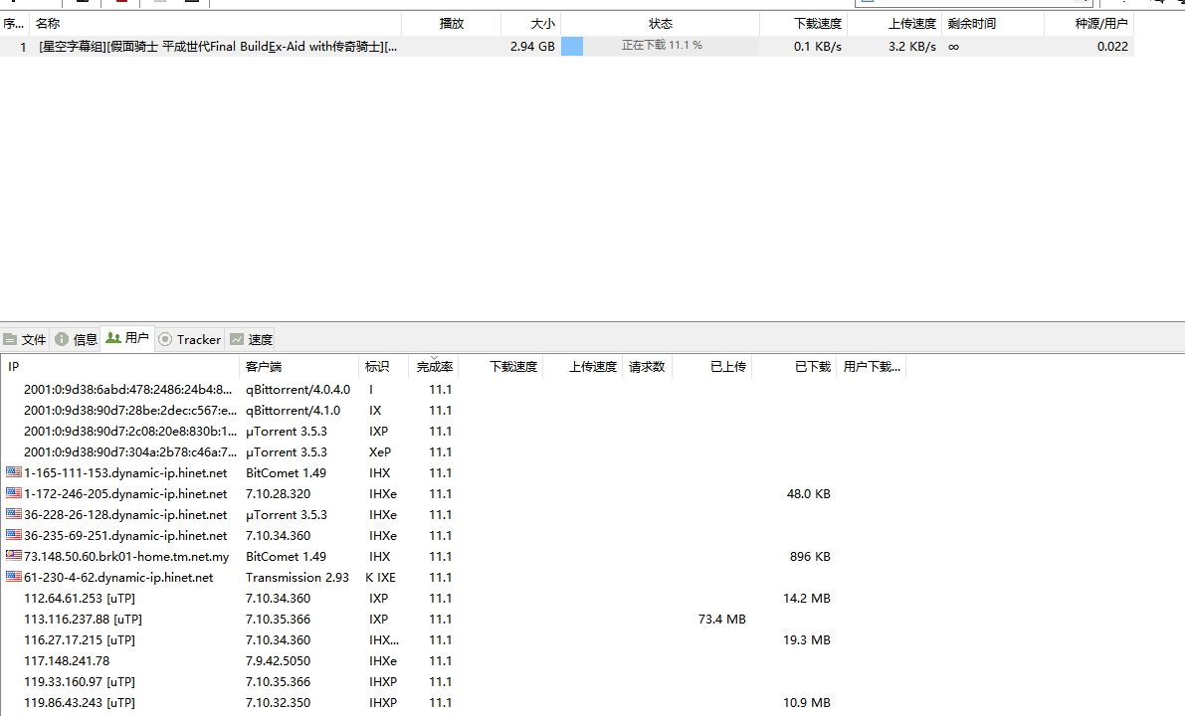Select the qBittorrent/4.0.4.0 peer row
The image size is (1185, 716).
pos(454,390)
